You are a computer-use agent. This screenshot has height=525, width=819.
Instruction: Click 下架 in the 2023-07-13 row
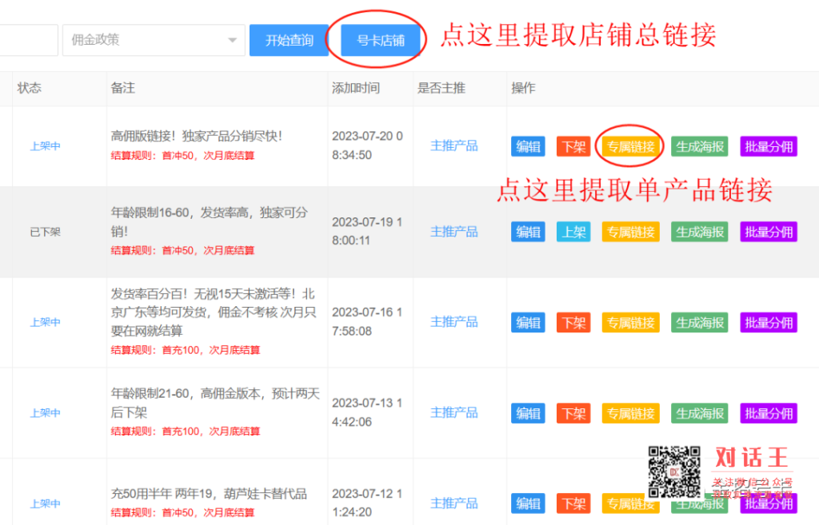coord(573,413)
